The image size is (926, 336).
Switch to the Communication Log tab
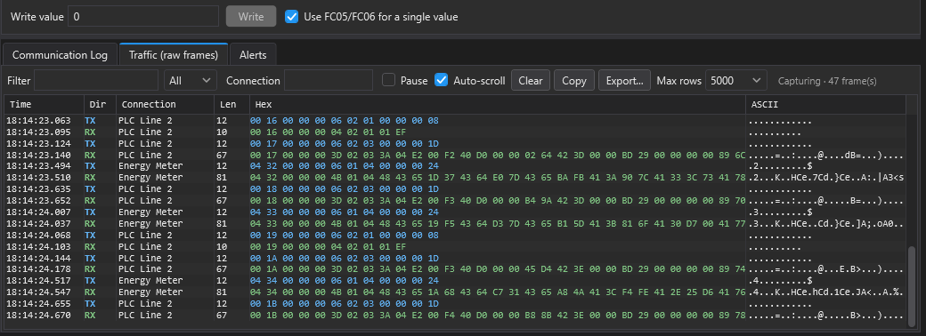point(60,55)
